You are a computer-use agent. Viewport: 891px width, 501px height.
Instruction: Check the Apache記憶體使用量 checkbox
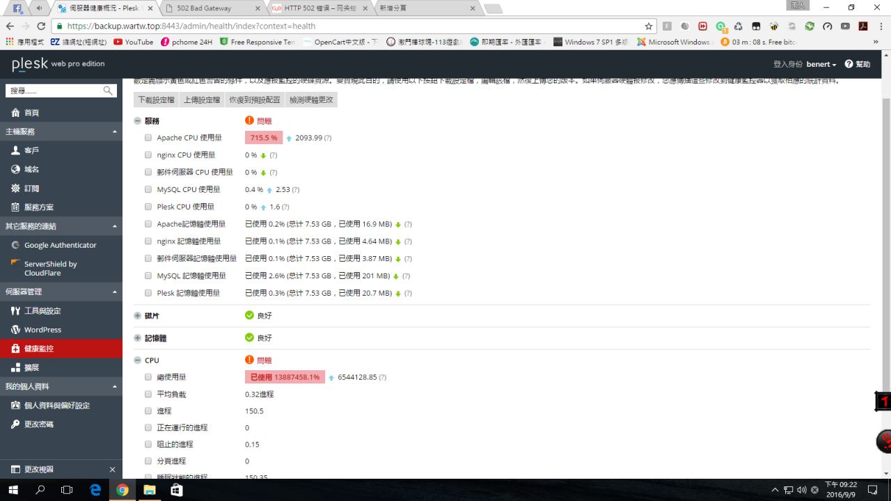point(148,224)
